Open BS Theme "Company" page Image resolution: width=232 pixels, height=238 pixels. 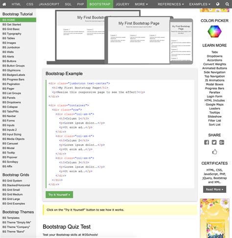16,227
